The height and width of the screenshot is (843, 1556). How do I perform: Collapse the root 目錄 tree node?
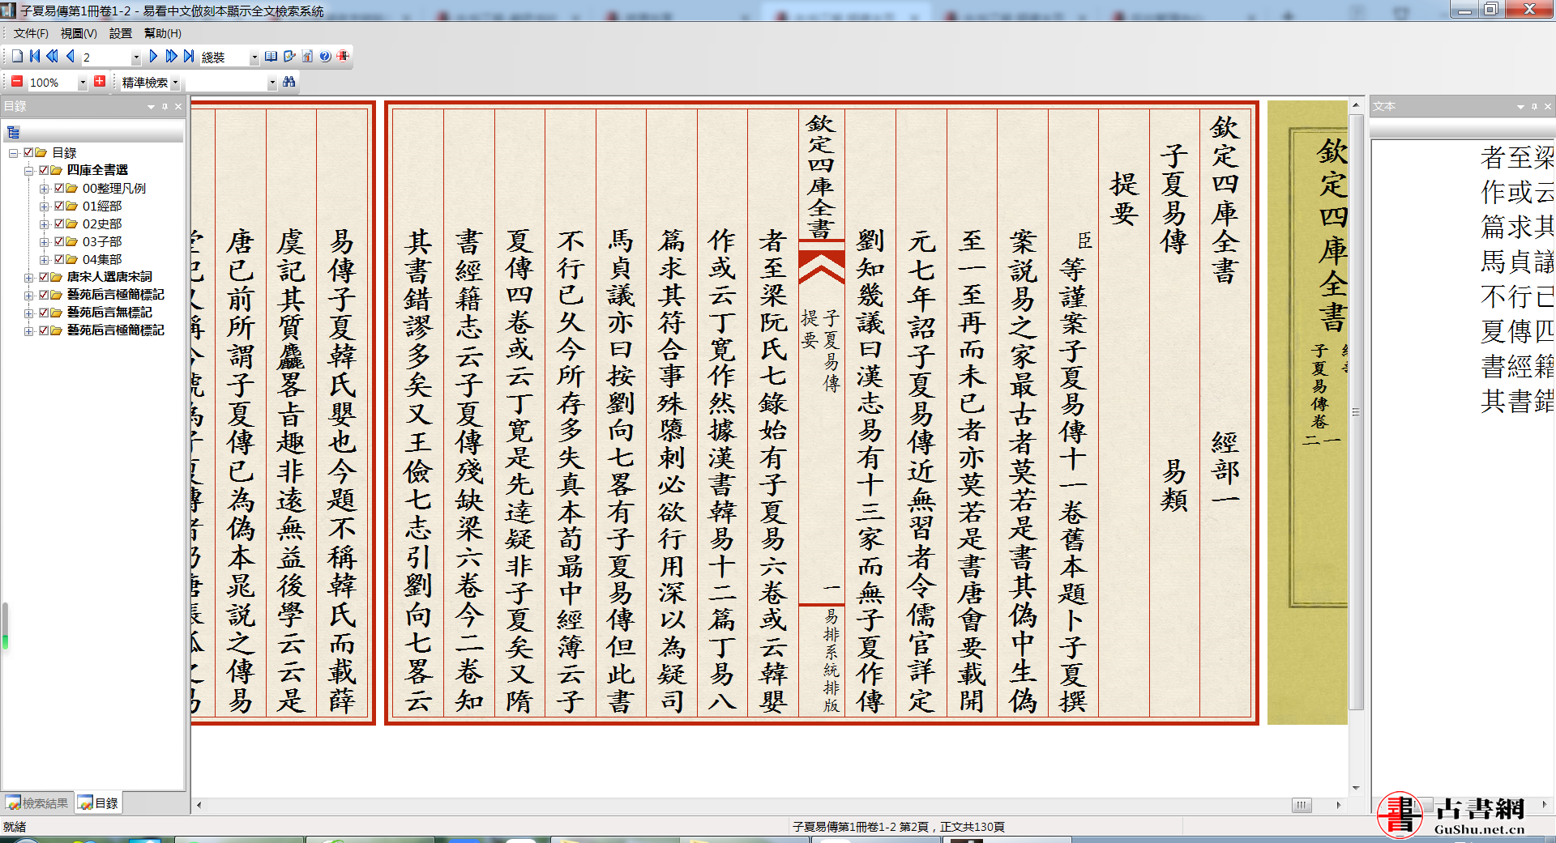pos(13,152)
